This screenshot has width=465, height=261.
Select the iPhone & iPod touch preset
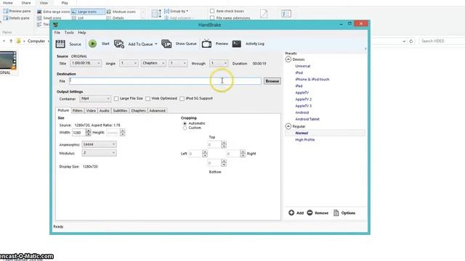312,79
